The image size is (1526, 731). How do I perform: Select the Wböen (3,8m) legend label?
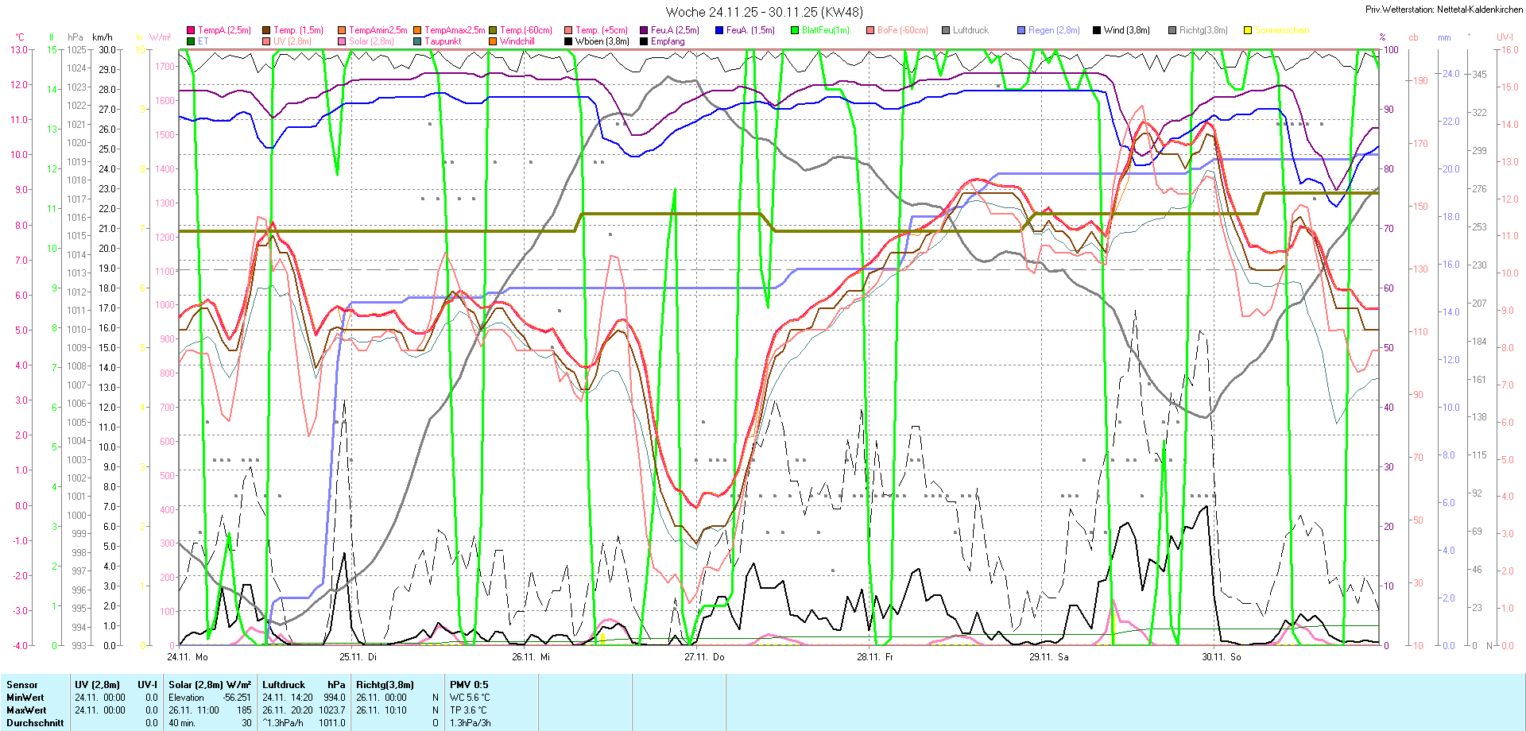tap(602, 41)
